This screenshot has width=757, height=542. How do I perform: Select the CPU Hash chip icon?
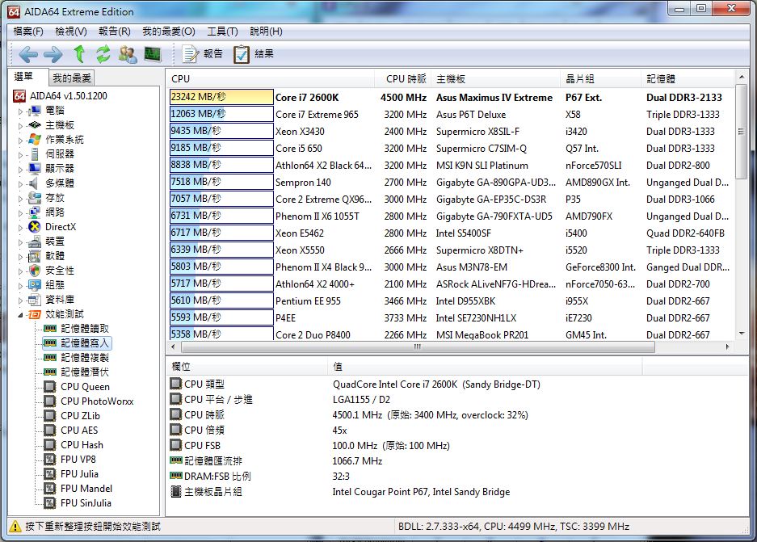pos(50,444)
